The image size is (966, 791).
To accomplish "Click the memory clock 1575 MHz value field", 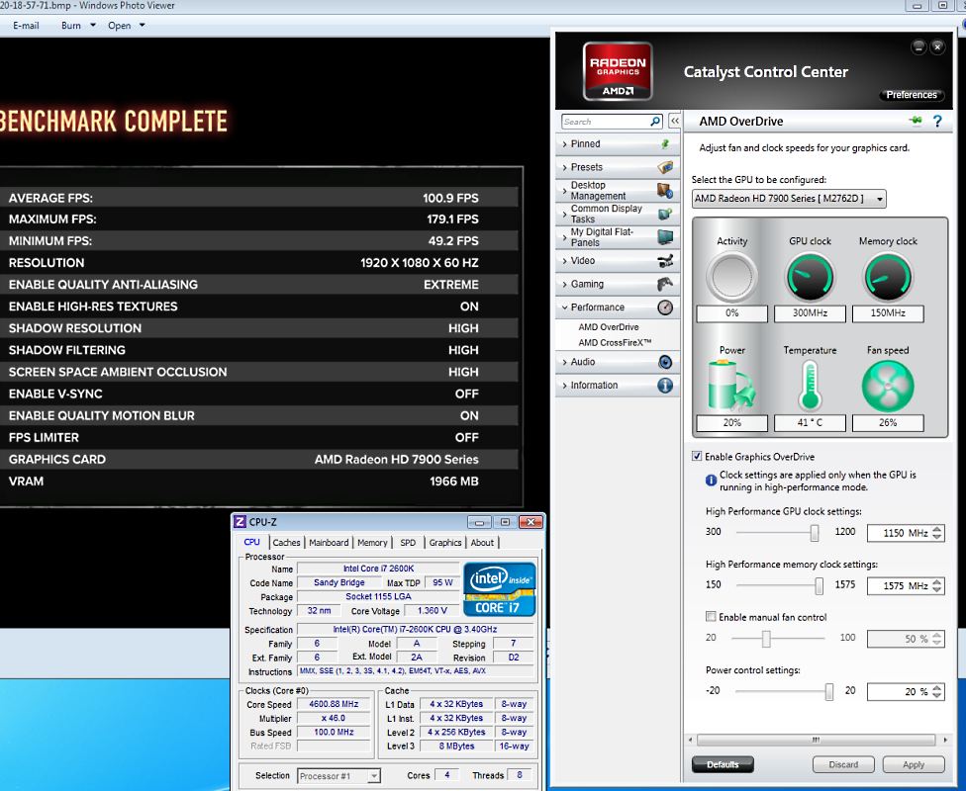I will tap(900, 585).
